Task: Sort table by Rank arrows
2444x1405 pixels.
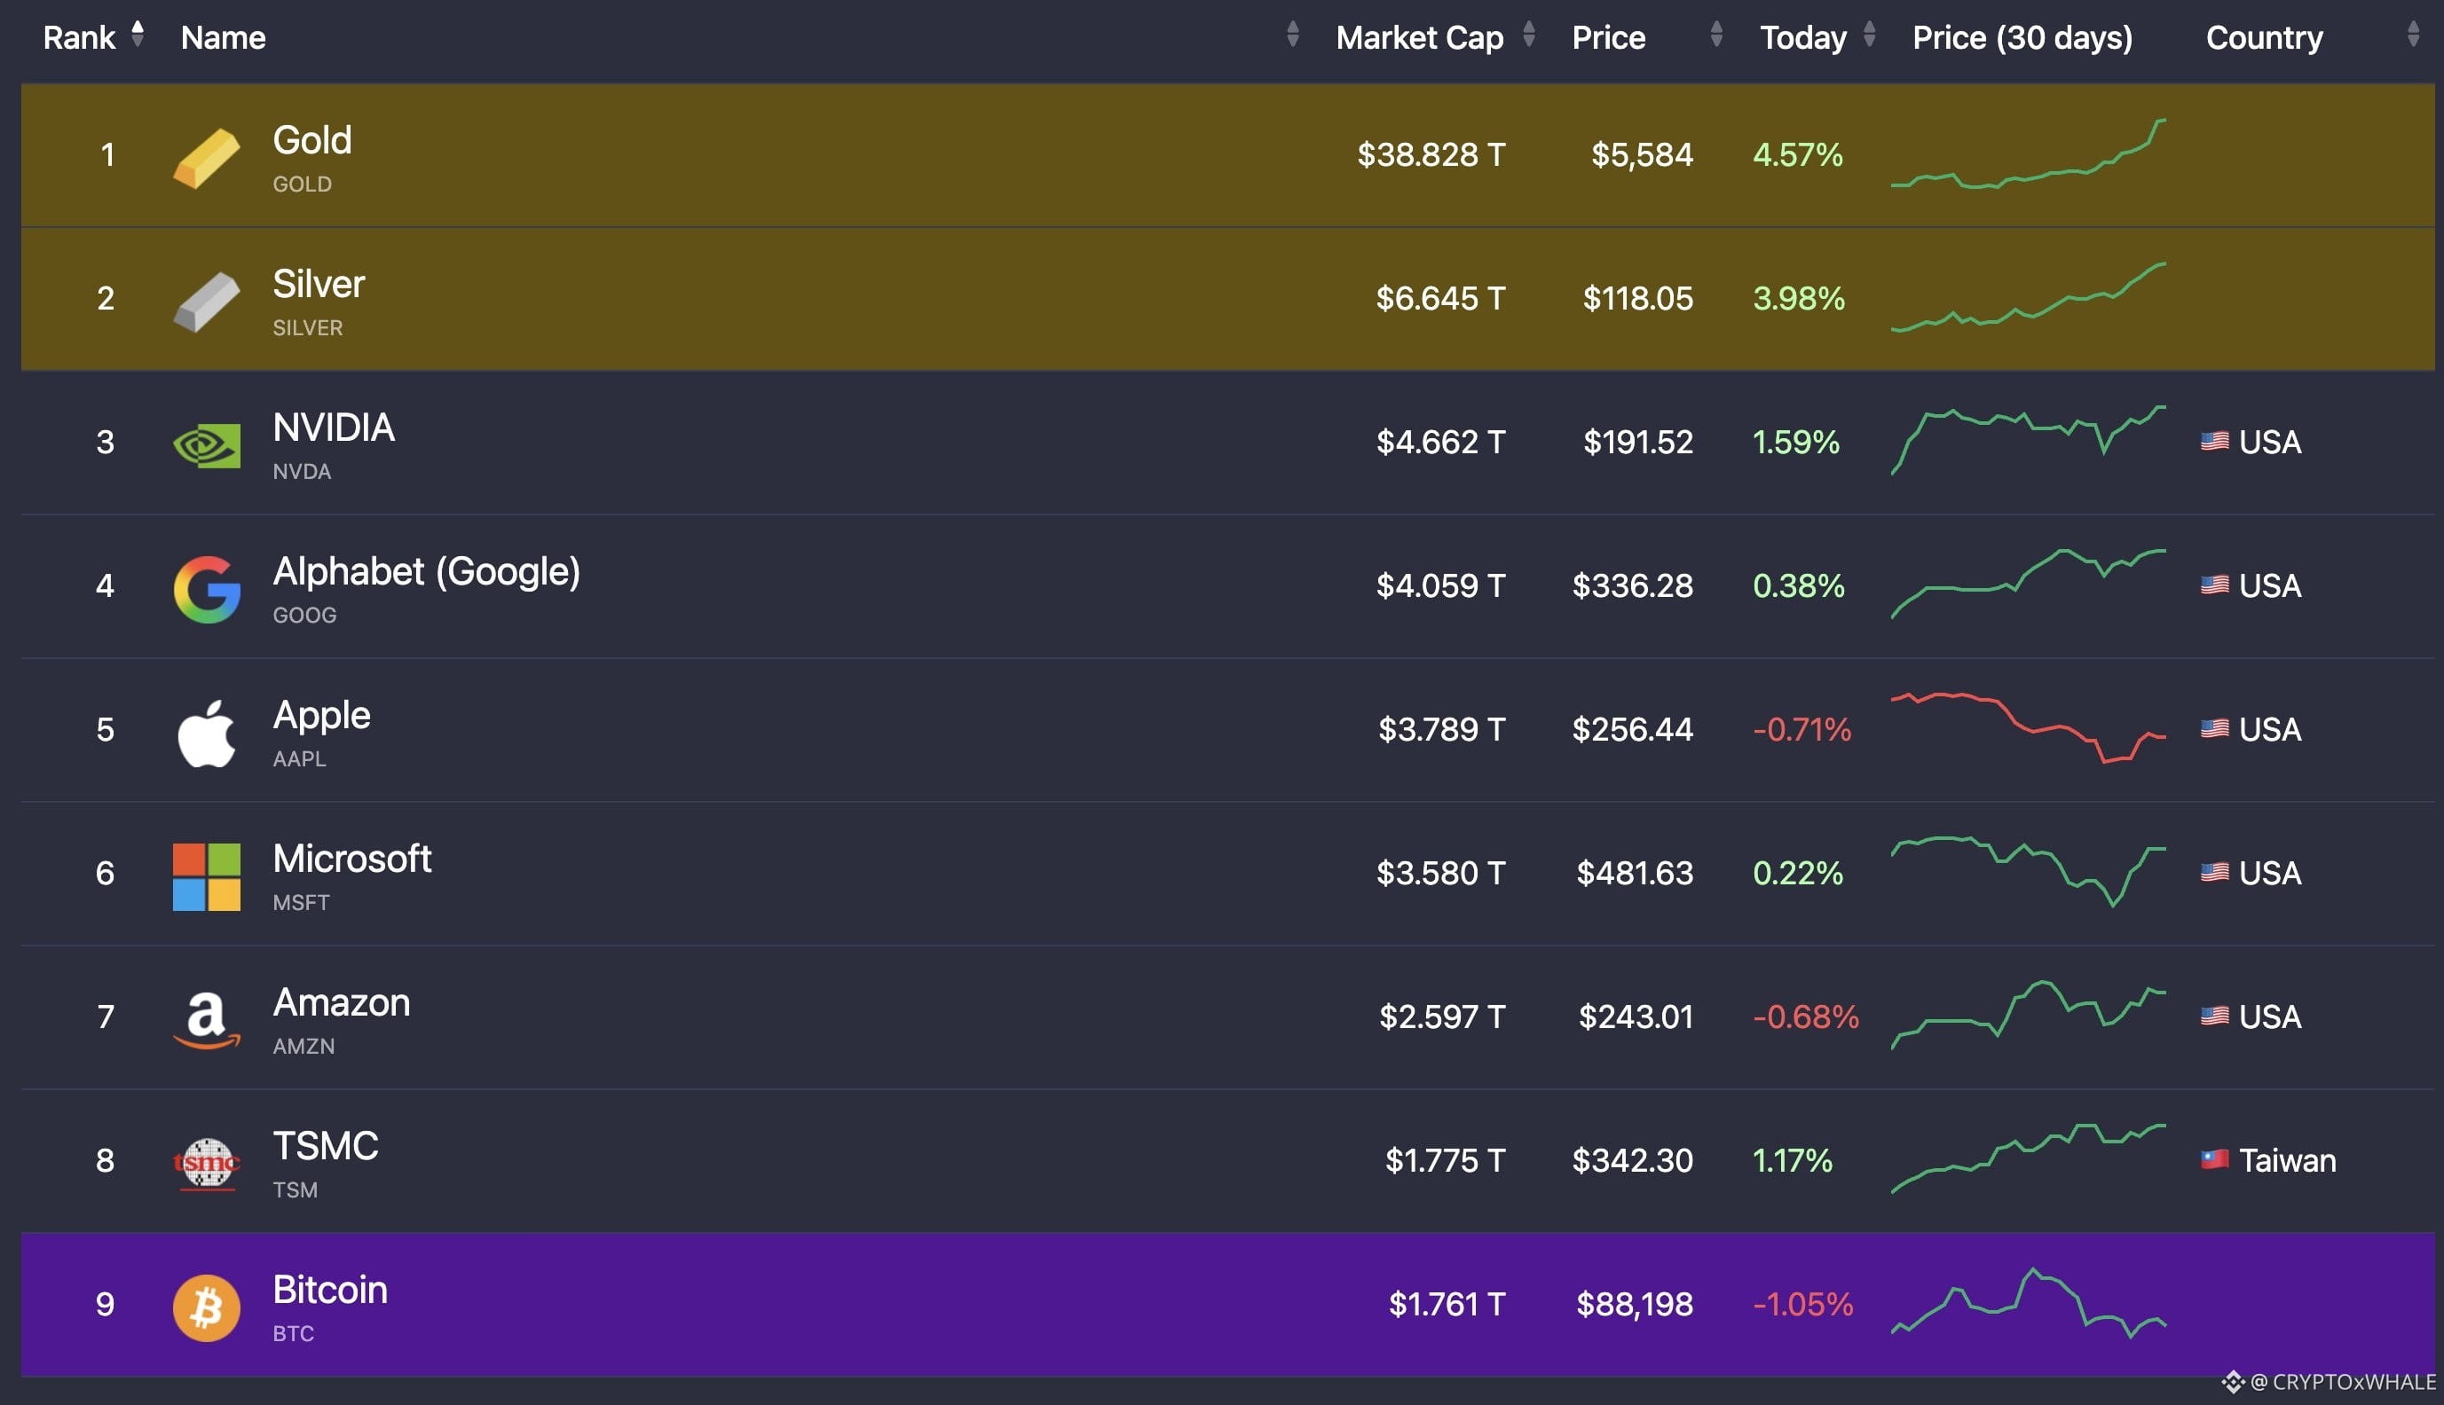Action: tap(138, 35)
